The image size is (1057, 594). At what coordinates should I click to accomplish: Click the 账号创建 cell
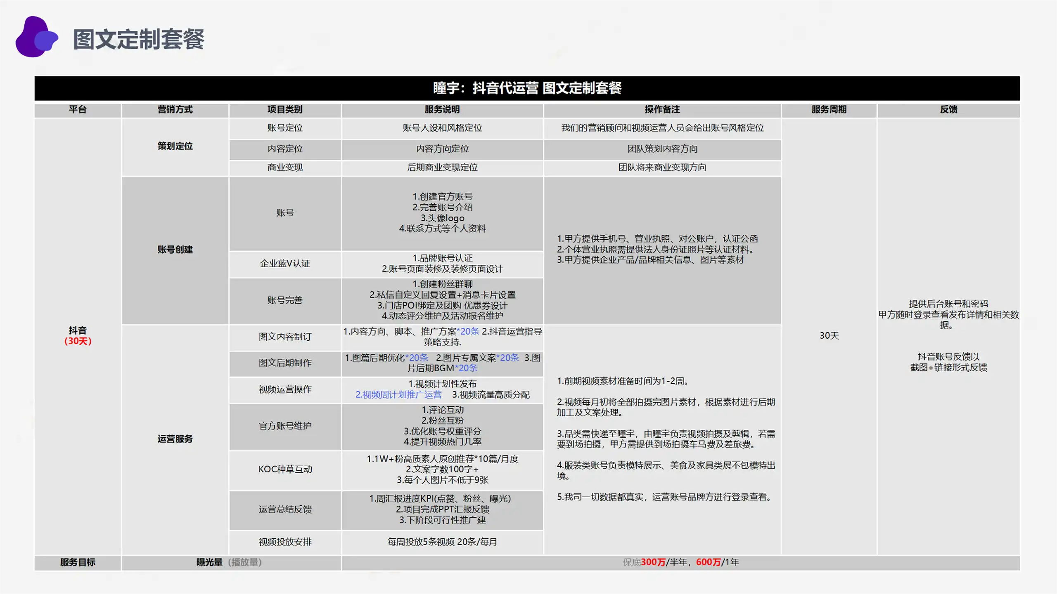click(x=175, y=250)
